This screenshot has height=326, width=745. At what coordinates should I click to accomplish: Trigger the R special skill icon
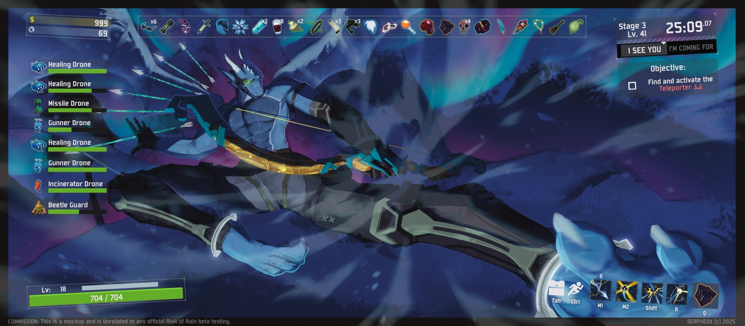pos(677,294)
